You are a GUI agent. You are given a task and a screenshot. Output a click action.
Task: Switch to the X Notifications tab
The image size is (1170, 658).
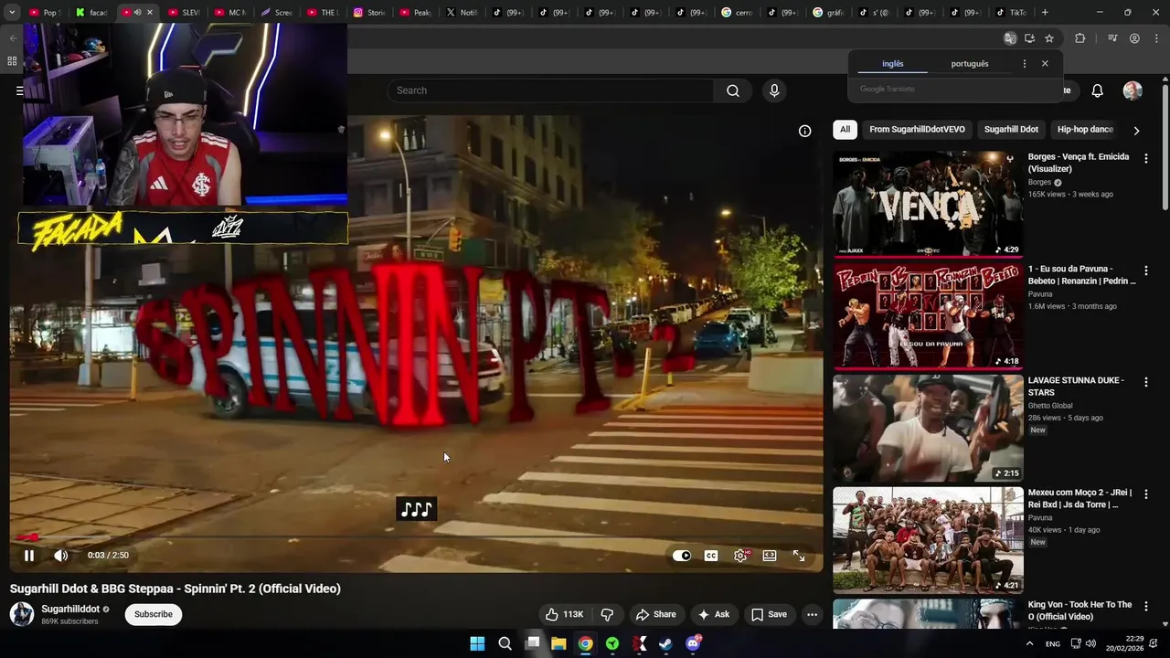[462, 13]
